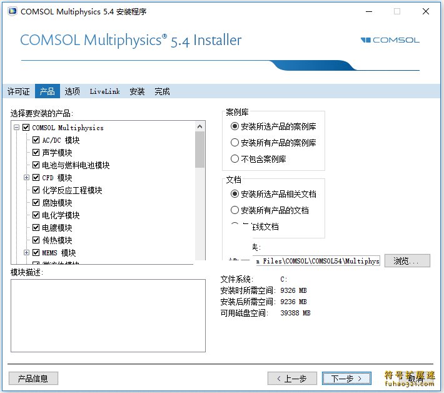Toggle the 电池与燃料电池模块 checkbox
444x393 pixels.
tap(36, 165)
